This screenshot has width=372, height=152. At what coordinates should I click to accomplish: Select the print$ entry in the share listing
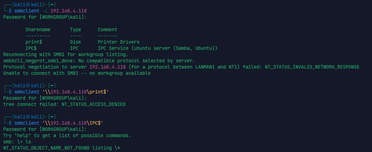coord(34,42)
